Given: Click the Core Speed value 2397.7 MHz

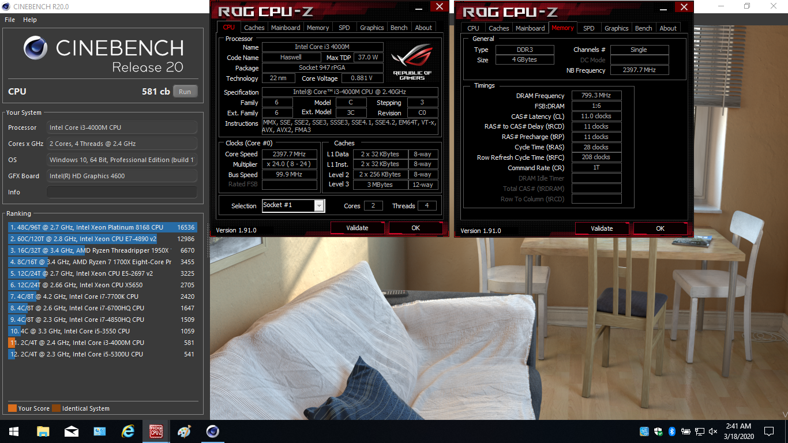Looking at the screenshot, I should pyautogui.click(x=290, y=154).
